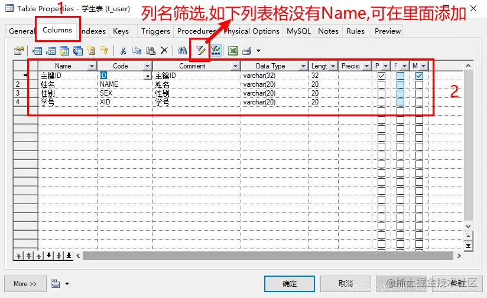Expand the Print icon dropdown arrow
This screenshot has width=487, height=298.
(258, 51)
